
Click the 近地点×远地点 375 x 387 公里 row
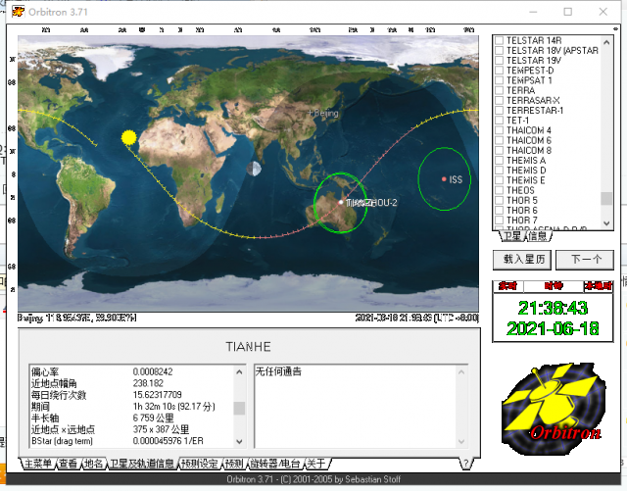point(131,429)
